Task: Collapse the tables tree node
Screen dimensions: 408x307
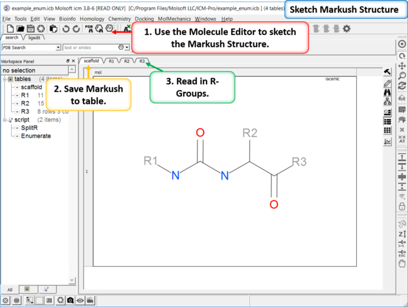Action: click(5, 79)
